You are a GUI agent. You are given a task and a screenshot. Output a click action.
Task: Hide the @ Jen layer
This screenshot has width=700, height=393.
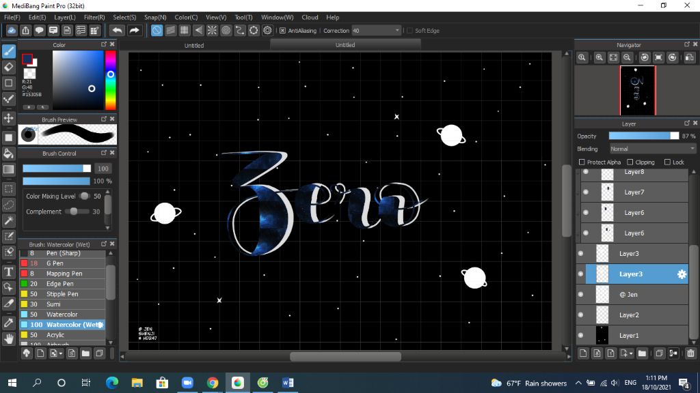[580, 294]
